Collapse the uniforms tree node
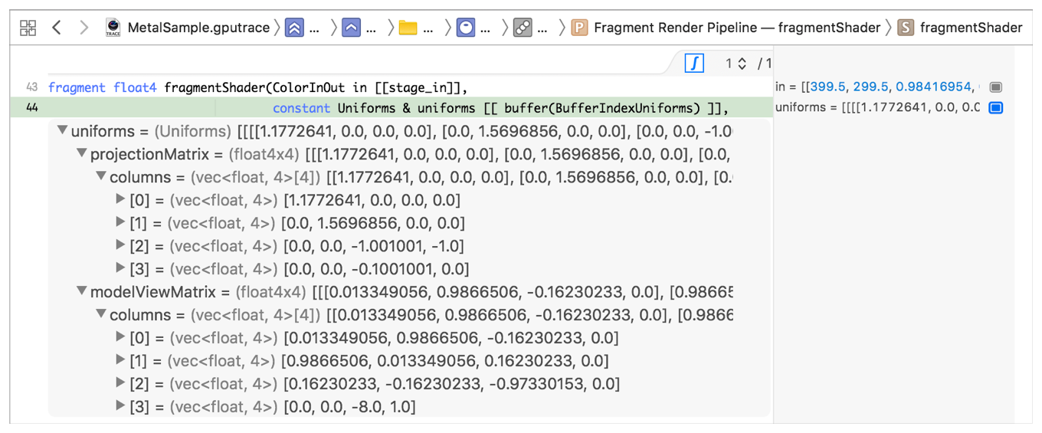This screenshot has height=433, width=1042. point(63,131)
